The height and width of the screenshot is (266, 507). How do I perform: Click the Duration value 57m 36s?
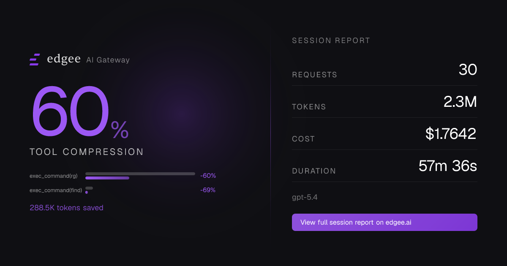447,166
